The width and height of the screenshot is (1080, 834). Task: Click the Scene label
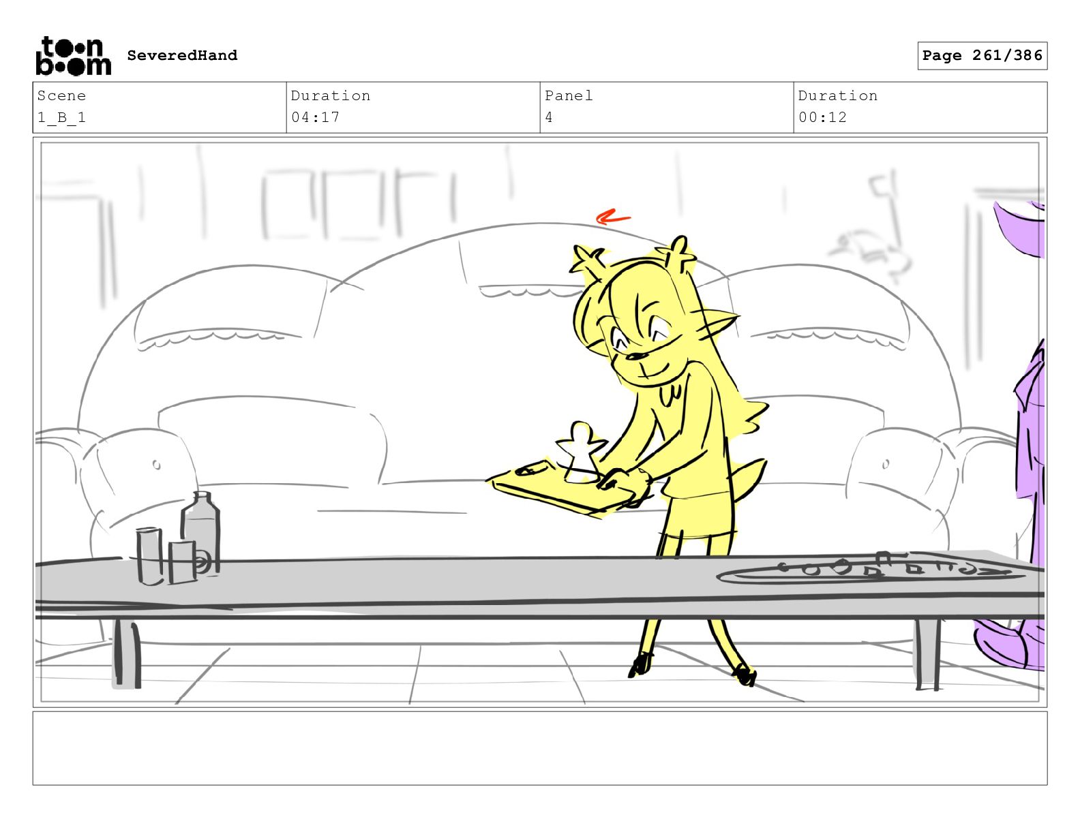61,95
